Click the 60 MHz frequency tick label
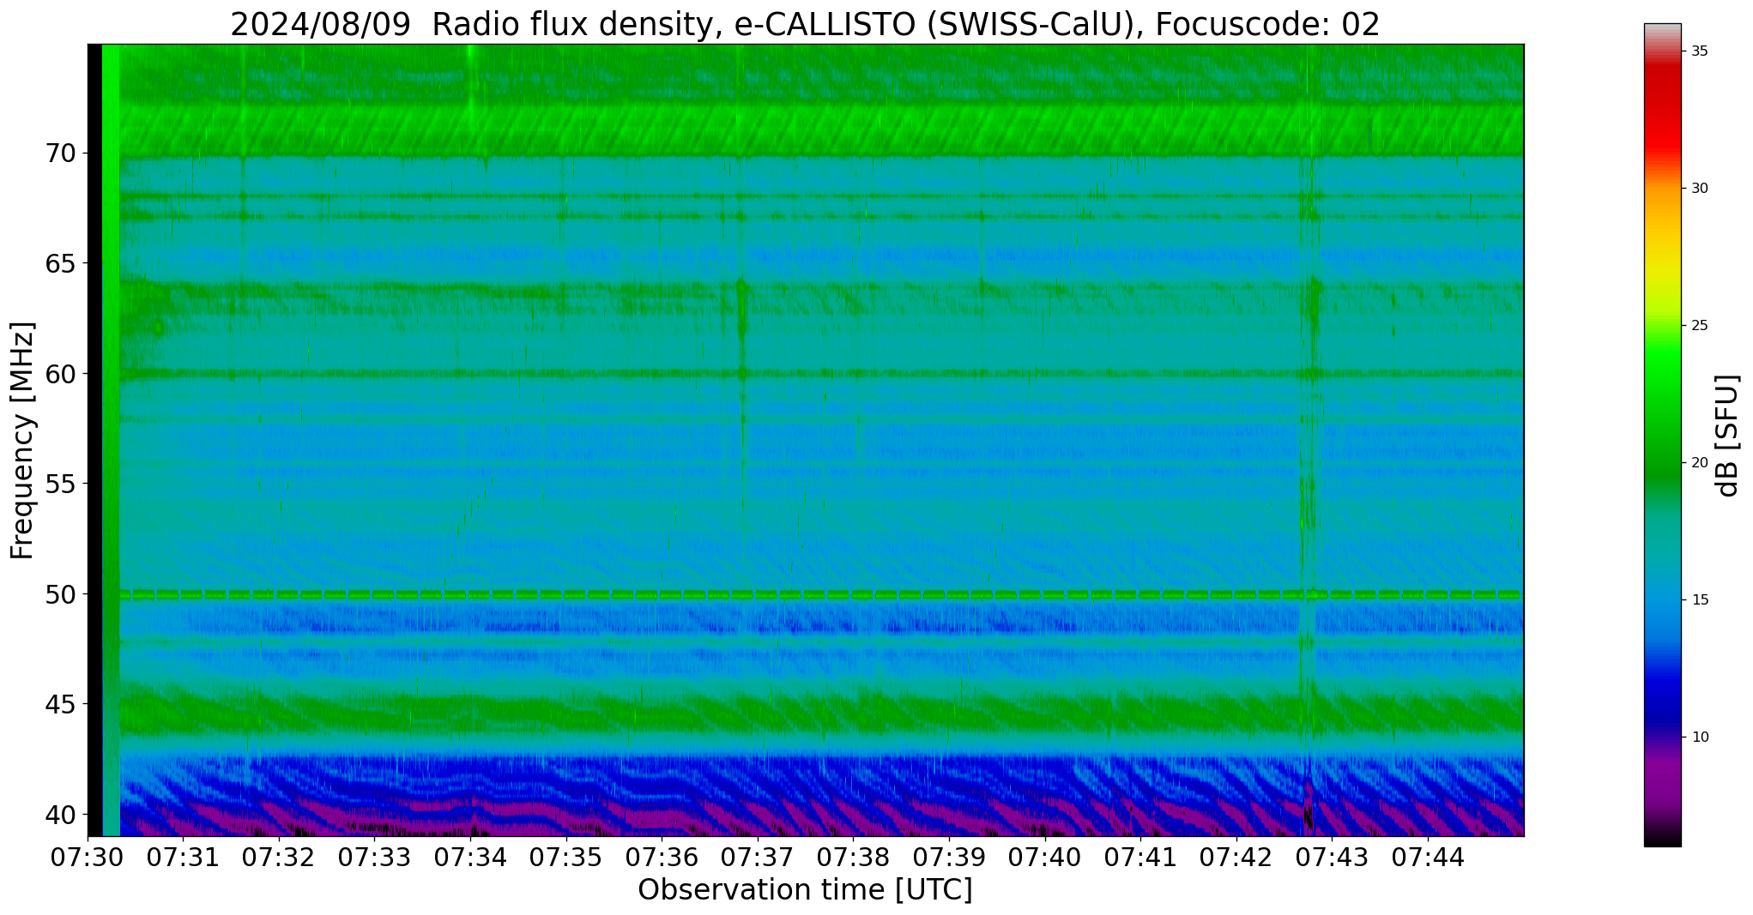The image size is (1753, 915). pyautogui.click(x=60, y=374)
